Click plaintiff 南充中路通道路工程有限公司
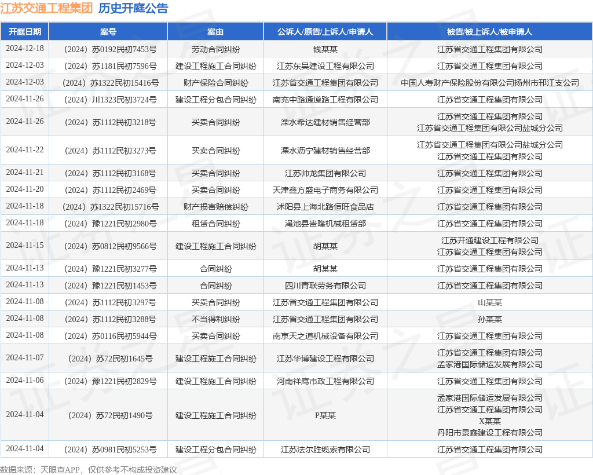Viewport: 593px width, 475px height. point(325,100)
